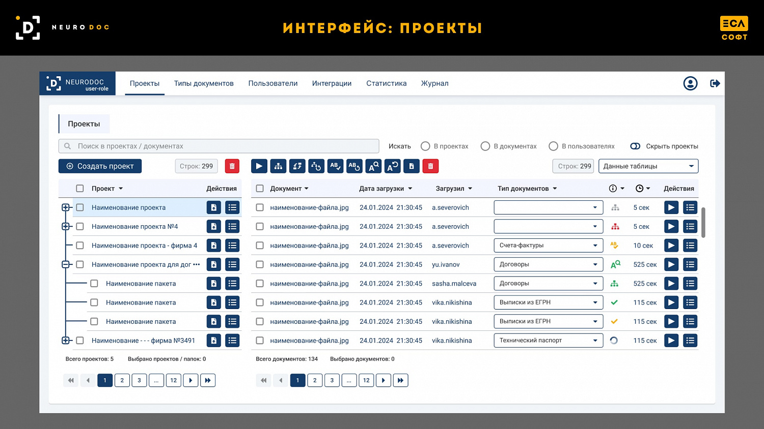Click the A with refresh arrow toolbar icon

[x=392, y=166]
